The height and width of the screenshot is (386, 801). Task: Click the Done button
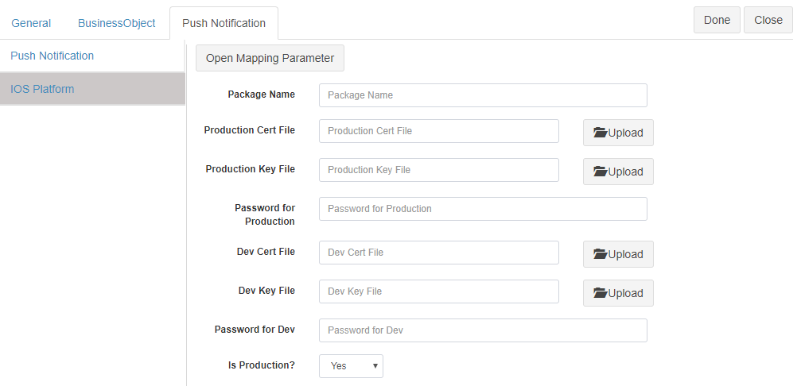[717, 20]
